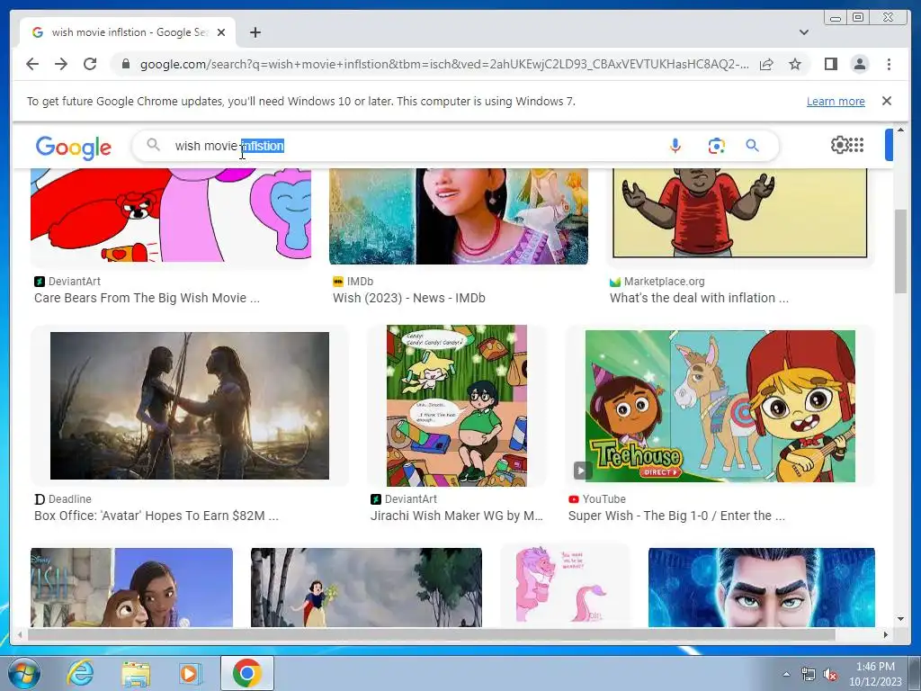Open Care Bears From The Big Wish link
The image size is (921, 691).
pos(147,298)
